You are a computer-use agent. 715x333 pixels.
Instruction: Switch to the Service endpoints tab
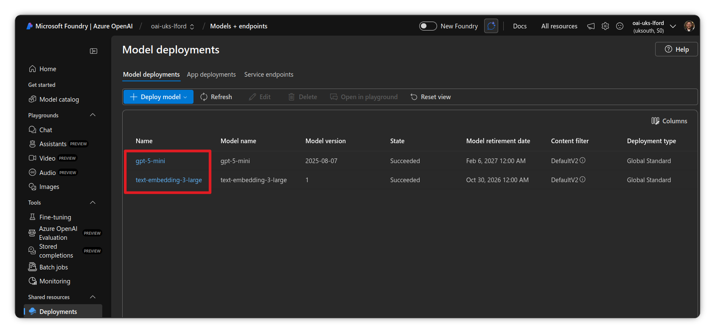click(x=269, y=75)
